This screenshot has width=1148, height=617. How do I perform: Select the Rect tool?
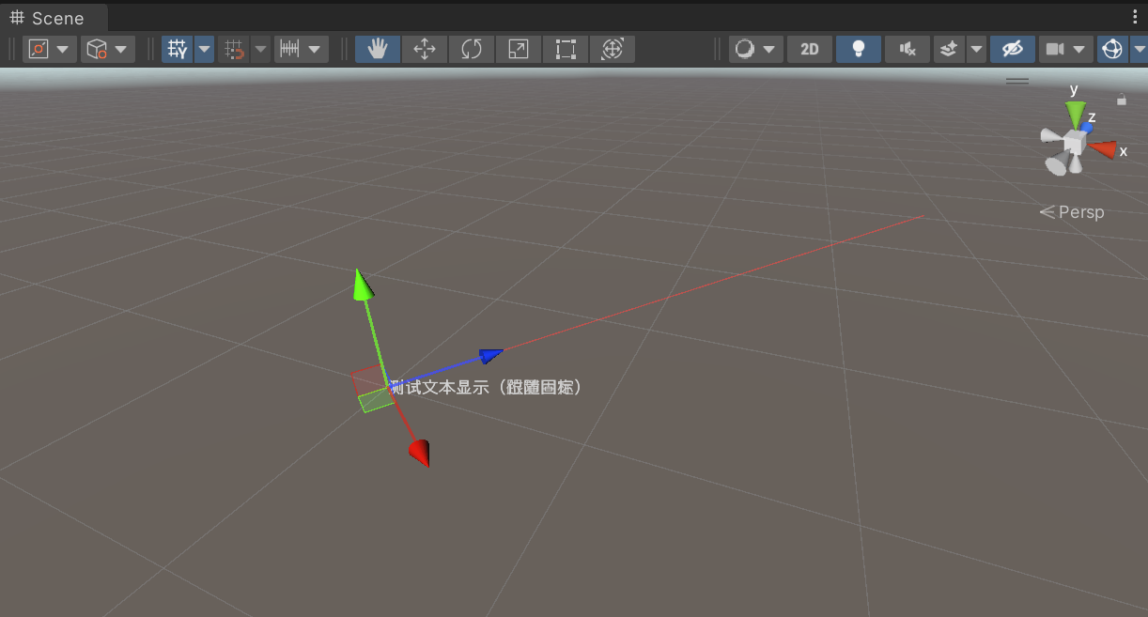(566, 49)
